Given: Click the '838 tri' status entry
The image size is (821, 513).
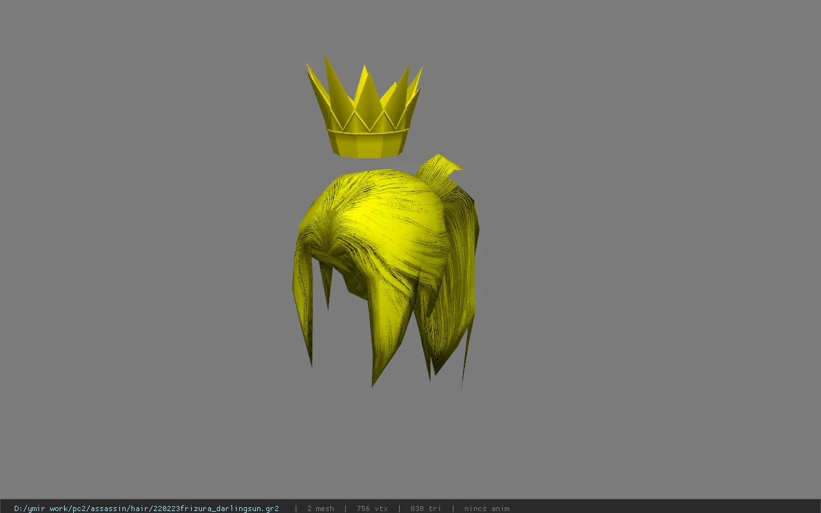Looking at the screenshot, I should pyautogui.click(x=426, y=509).
